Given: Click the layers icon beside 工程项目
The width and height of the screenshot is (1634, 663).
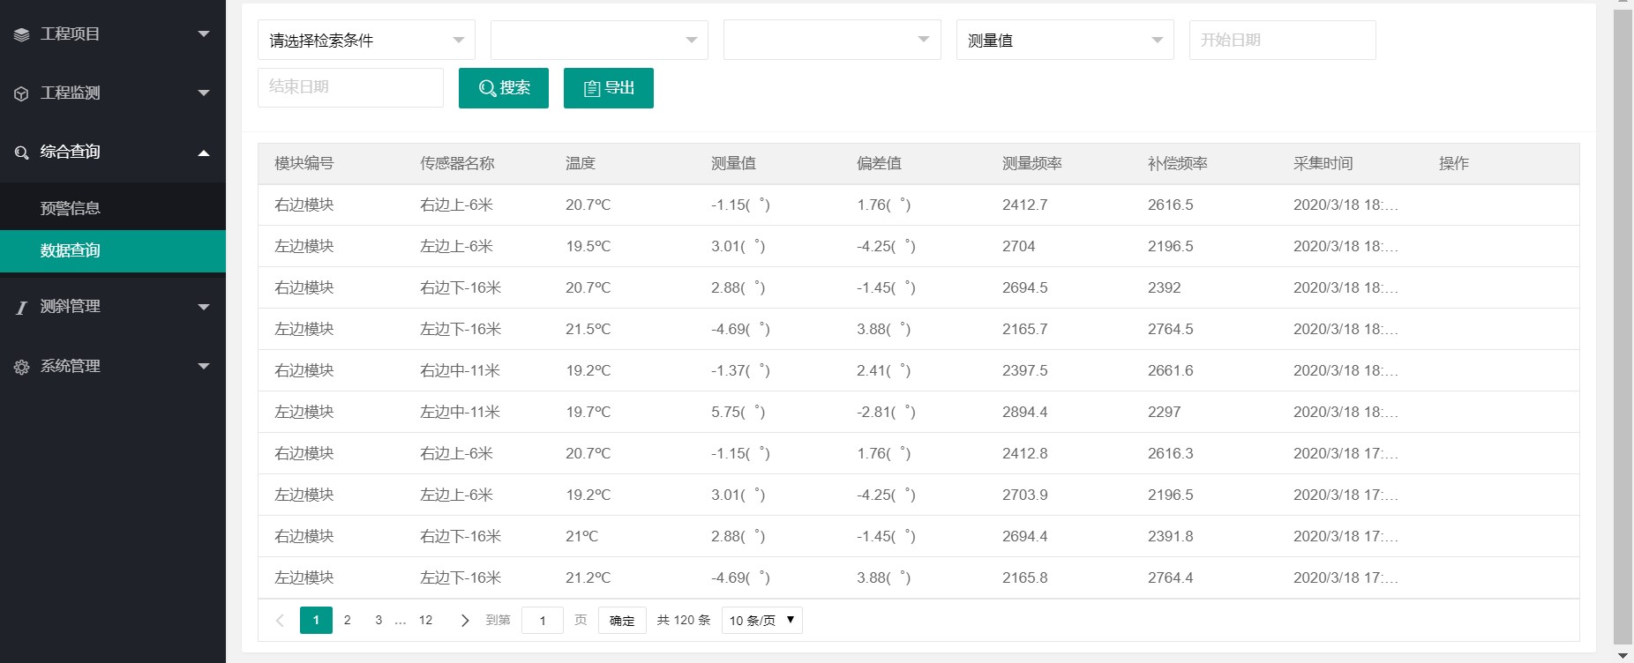Looking at the screenshot, I should click(x=22, y=34).
